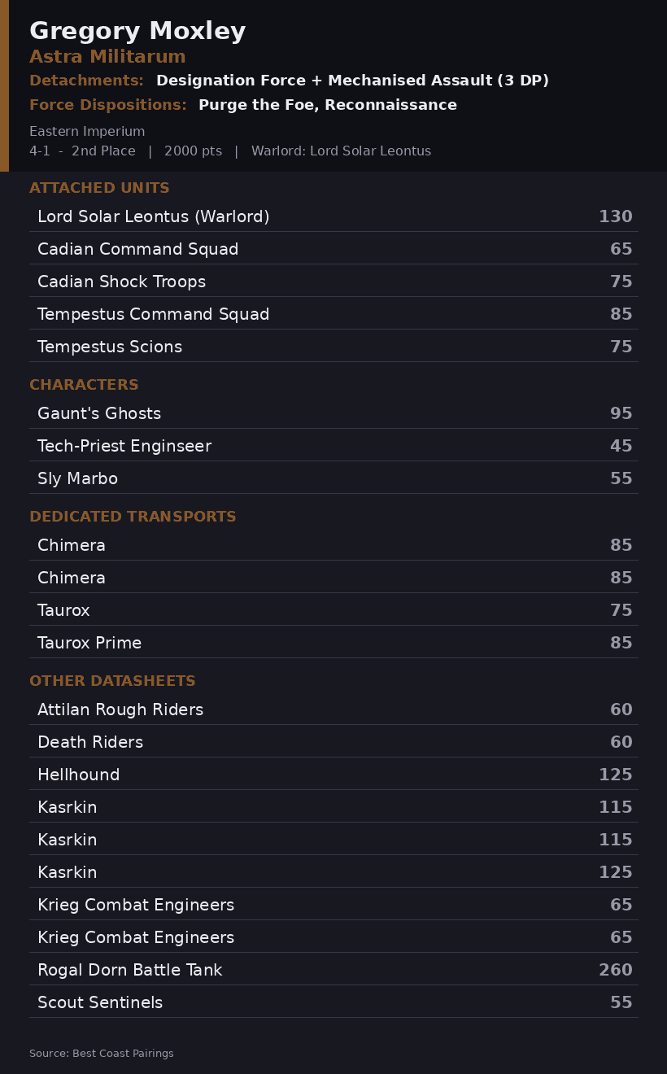667x1074 pixels.
Task: Click the Attached Units section header
Action: coord(99,188)
